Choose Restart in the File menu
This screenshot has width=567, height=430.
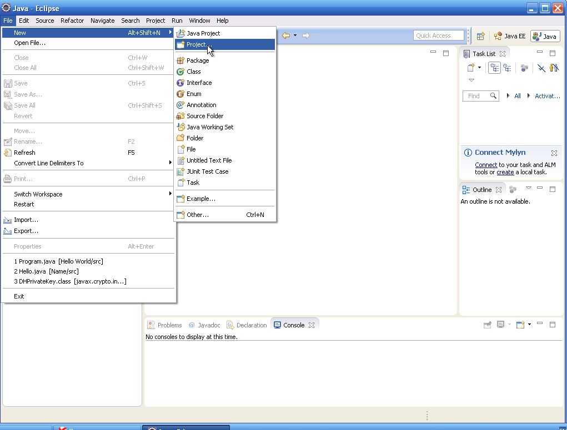coord(88,205)
